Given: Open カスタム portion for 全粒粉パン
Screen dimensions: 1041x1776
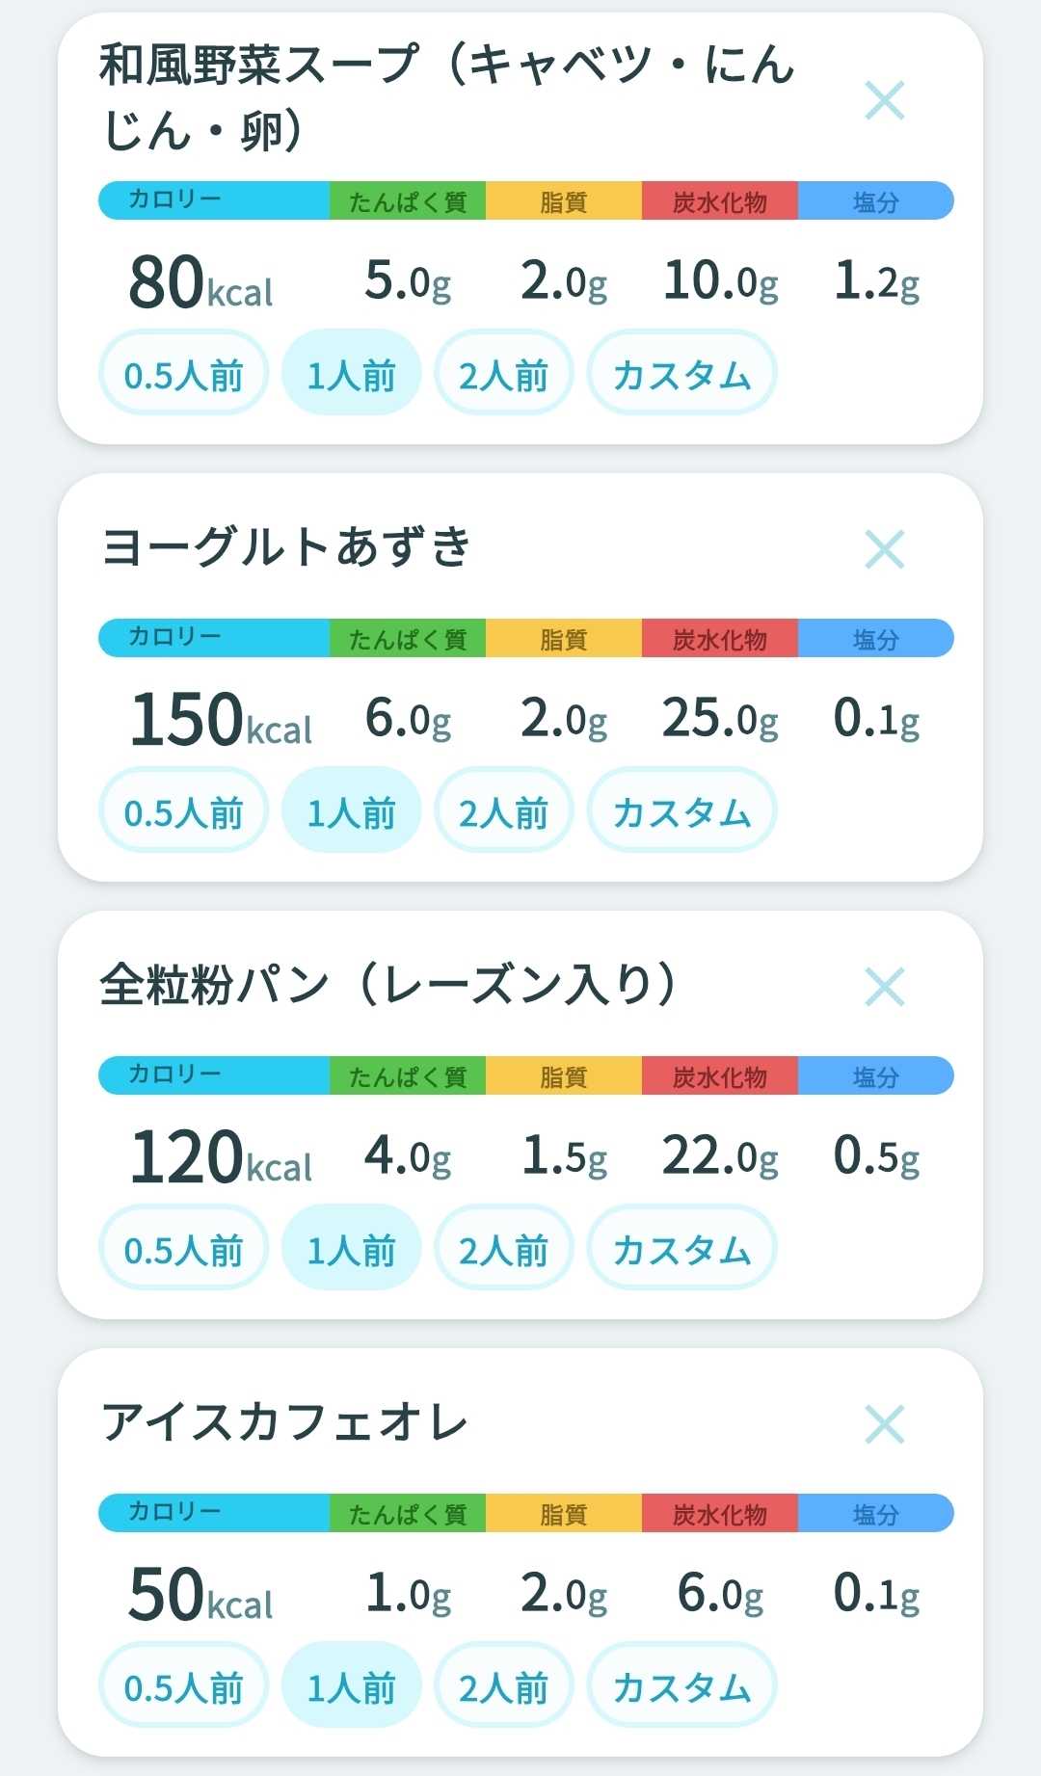Looking at the screenshot, I should point(681,1248).
